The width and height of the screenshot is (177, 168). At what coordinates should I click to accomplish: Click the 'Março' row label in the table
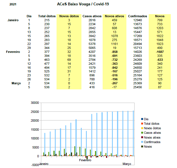16,83
